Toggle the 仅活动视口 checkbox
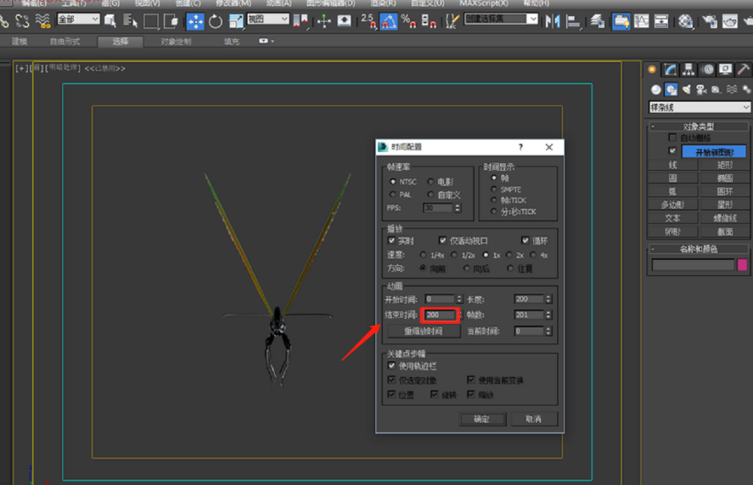 [443, 240]
